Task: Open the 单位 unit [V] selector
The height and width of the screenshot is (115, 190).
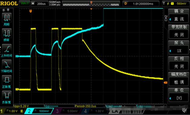Action: pos(179,98)
